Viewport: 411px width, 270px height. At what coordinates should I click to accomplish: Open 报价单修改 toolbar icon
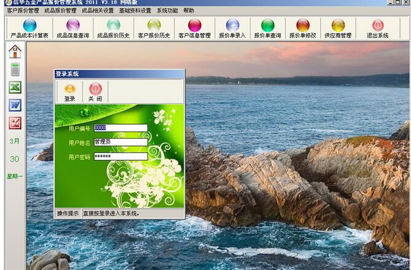(x=303, y=29)
